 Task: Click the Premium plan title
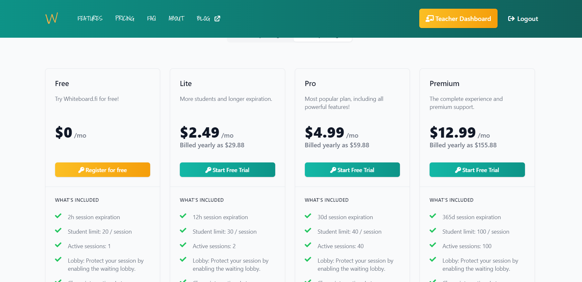444,83
